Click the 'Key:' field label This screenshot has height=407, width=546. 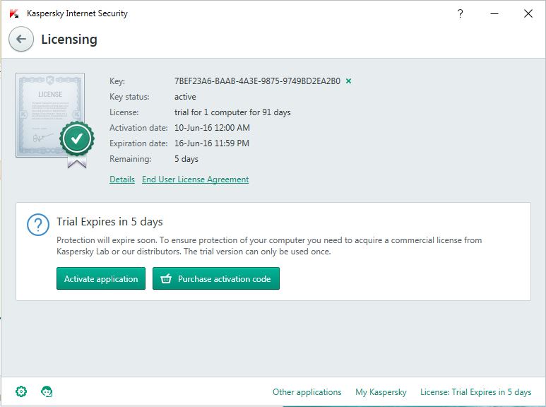point(117,81)
